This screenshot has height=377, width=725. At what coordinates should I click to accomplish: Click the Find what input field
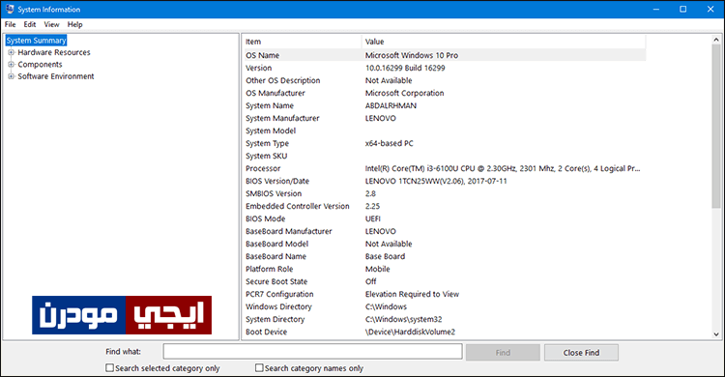[312, 352]
